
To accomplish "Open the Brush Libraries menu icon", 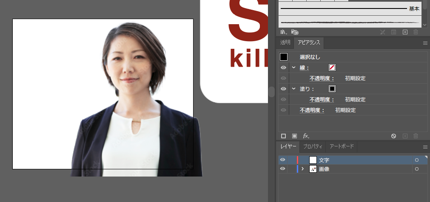I will (x=284, y=32).
